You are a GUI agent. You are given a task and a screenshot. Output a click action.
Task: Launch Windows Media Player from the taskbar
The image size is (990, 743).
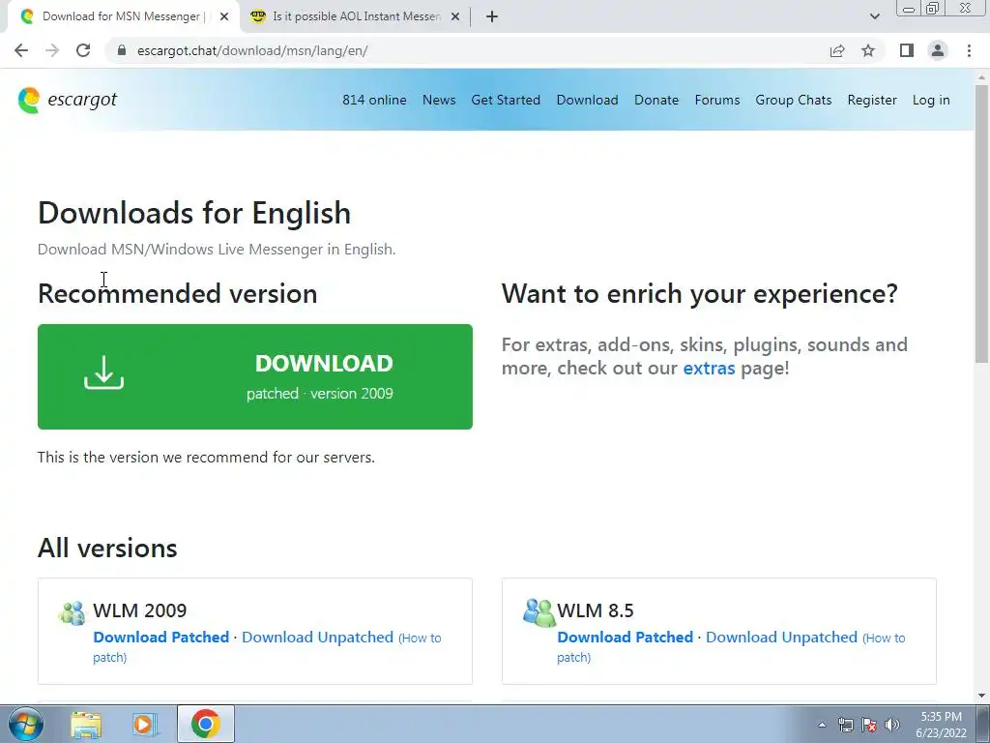click(144, 724)
